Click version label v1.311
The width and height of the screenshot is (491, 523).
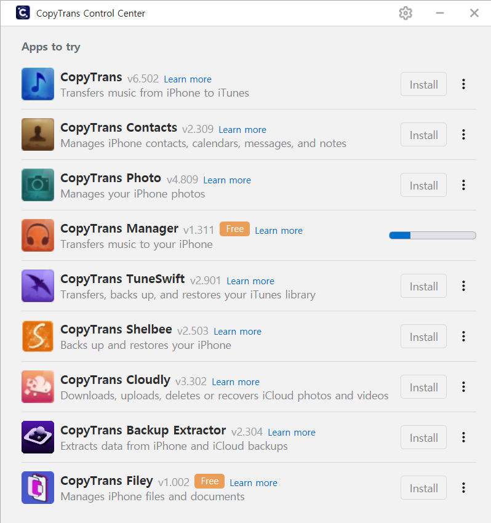(199, 230)
